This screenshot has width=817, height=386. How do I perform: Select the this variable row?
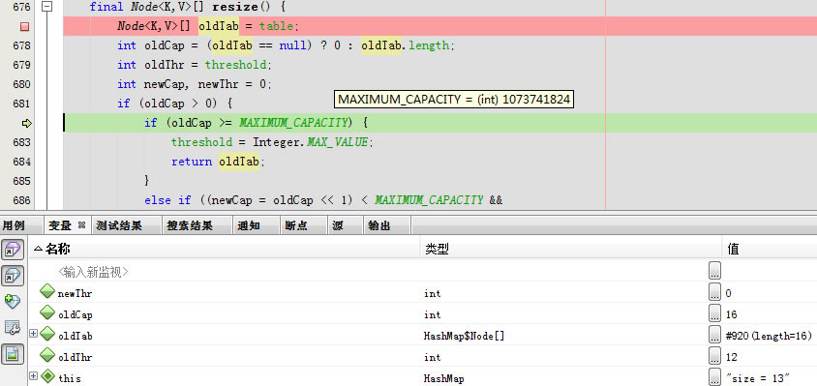pyautogui.click(x=423, y=377)
